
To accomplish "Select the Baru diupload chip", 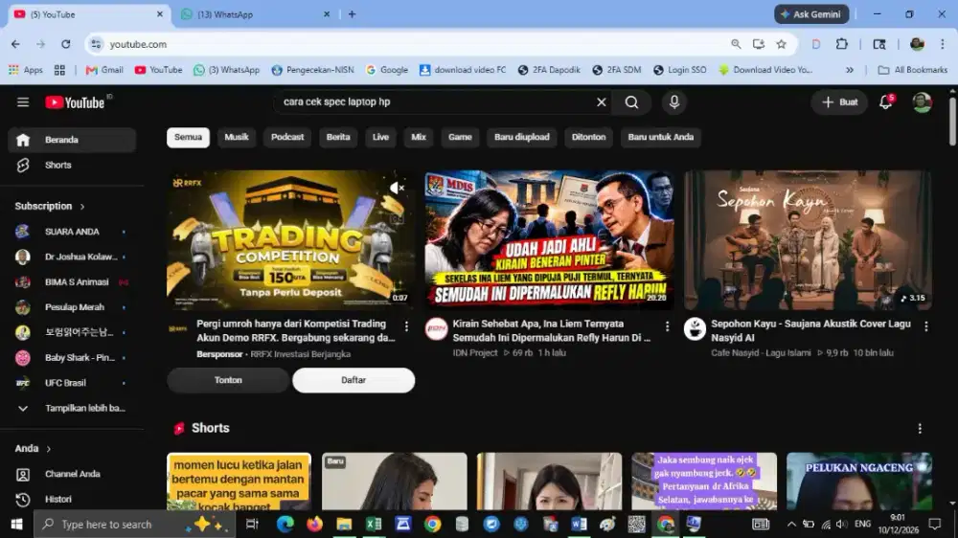I will coord(522,138).
